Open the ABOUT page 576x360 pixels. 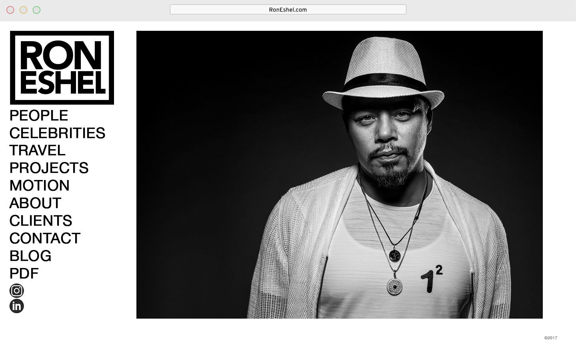tap(35, 203)
